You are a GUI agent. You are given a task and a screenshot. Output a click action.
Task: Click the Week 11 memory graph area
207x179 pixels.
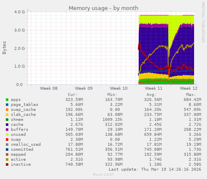[154, 50]
